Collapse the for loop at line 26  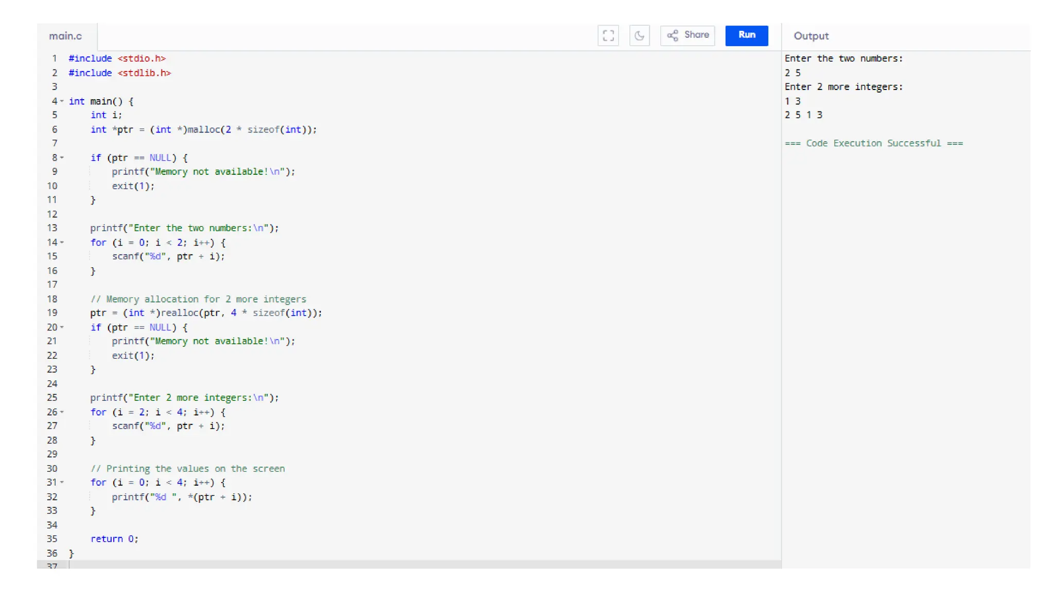tap(62, 412)
